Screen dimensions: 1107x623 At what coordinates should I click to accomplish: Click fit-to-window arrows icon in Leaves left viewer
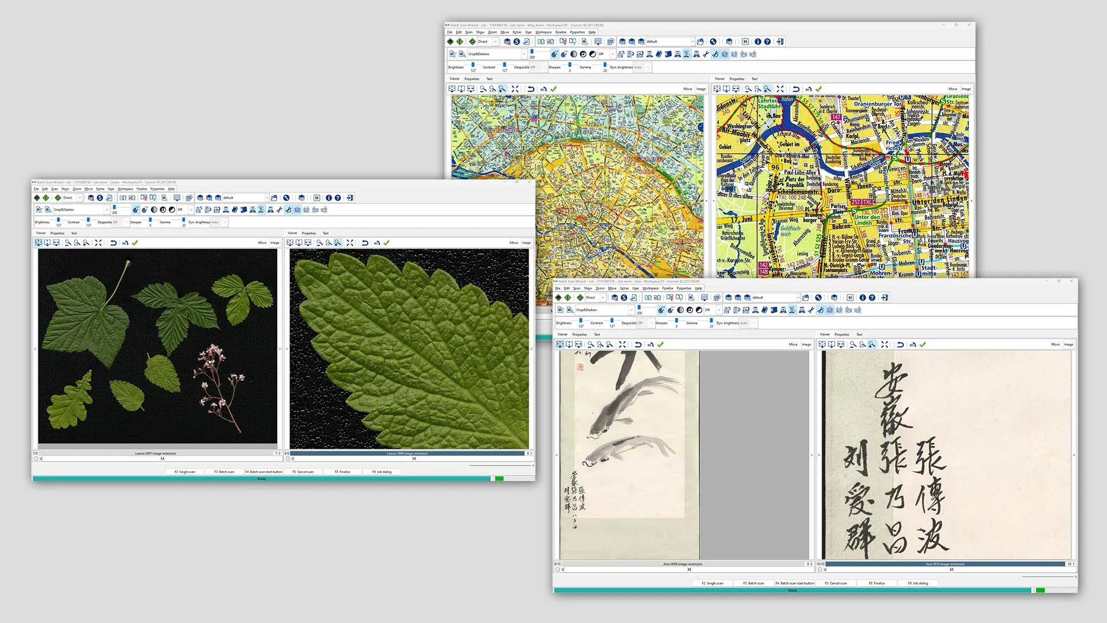(x=98, y=243)
